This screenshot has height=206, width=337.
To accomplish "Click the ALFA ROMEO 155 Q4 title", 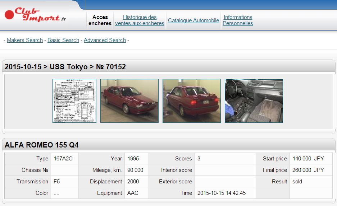I will (x=42, y=145).
